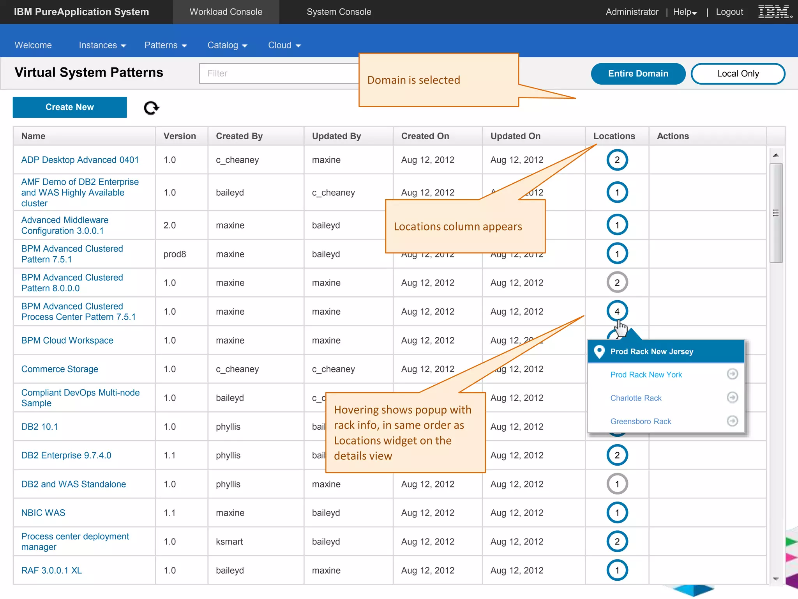Image resolution: width=798 pixels, height=599 pixels.
Task: Open the Cloud dropdown menu
Action: point(284,45)
